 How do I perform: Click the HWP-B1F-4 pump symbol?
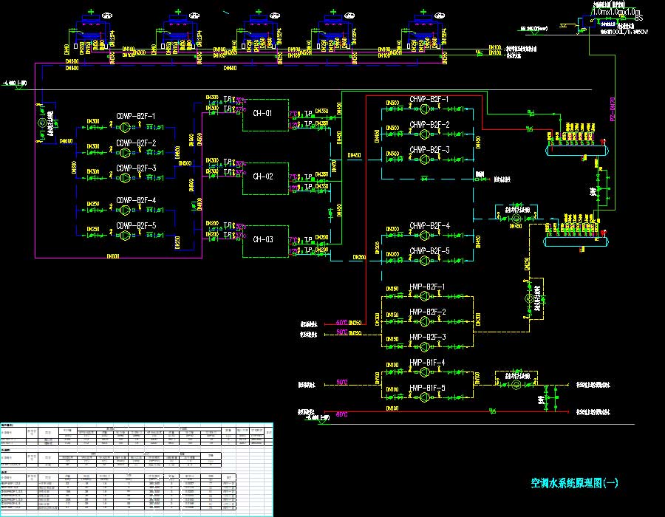pos(425,372)
